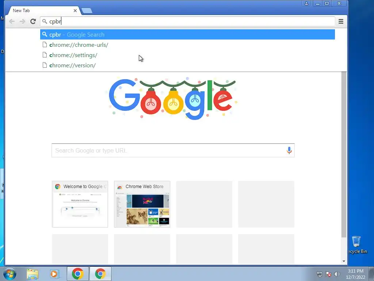This screenshot has height=281, width=374.
Task: Select the New Tab tab
Action: (44, 11)
